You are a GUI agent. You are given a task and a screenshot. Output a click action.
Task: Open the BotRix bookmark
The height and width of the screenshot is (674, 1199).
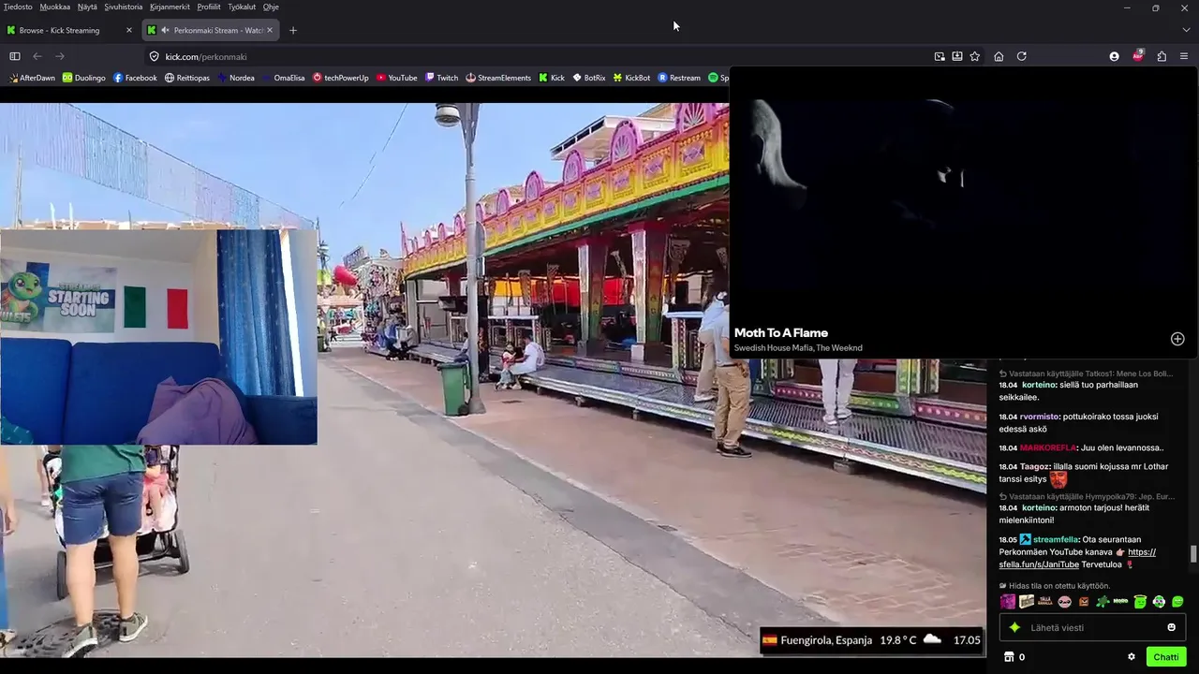(588, 78)
